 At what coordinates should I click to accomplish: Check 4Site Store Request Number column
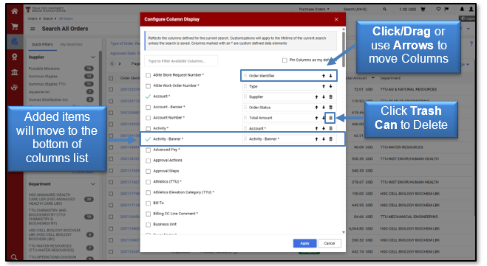point(148,75)
